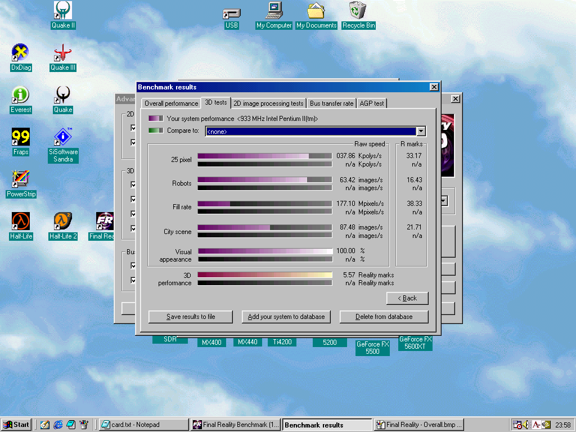Viewport: 576px width, 432px height.
Task: Open the Half-Life 2 shortcut
Action: (x=62, y=222)
